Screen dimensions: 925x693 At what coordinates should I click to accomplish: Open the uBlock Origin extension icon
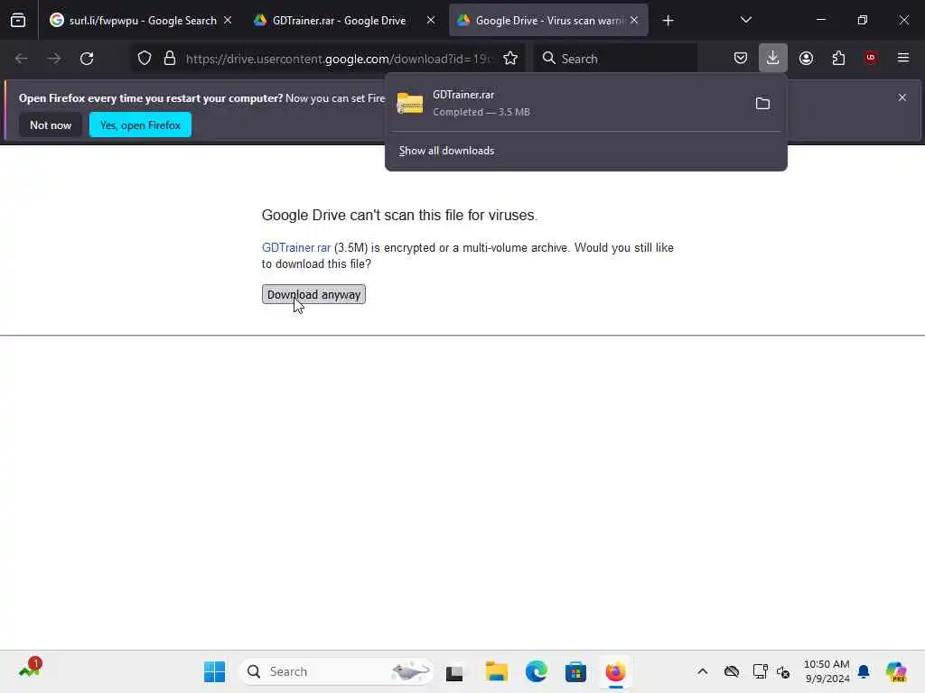point(871,58)
